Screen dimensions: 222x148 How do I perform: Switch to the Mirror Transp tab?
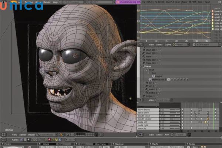point(100,144)
